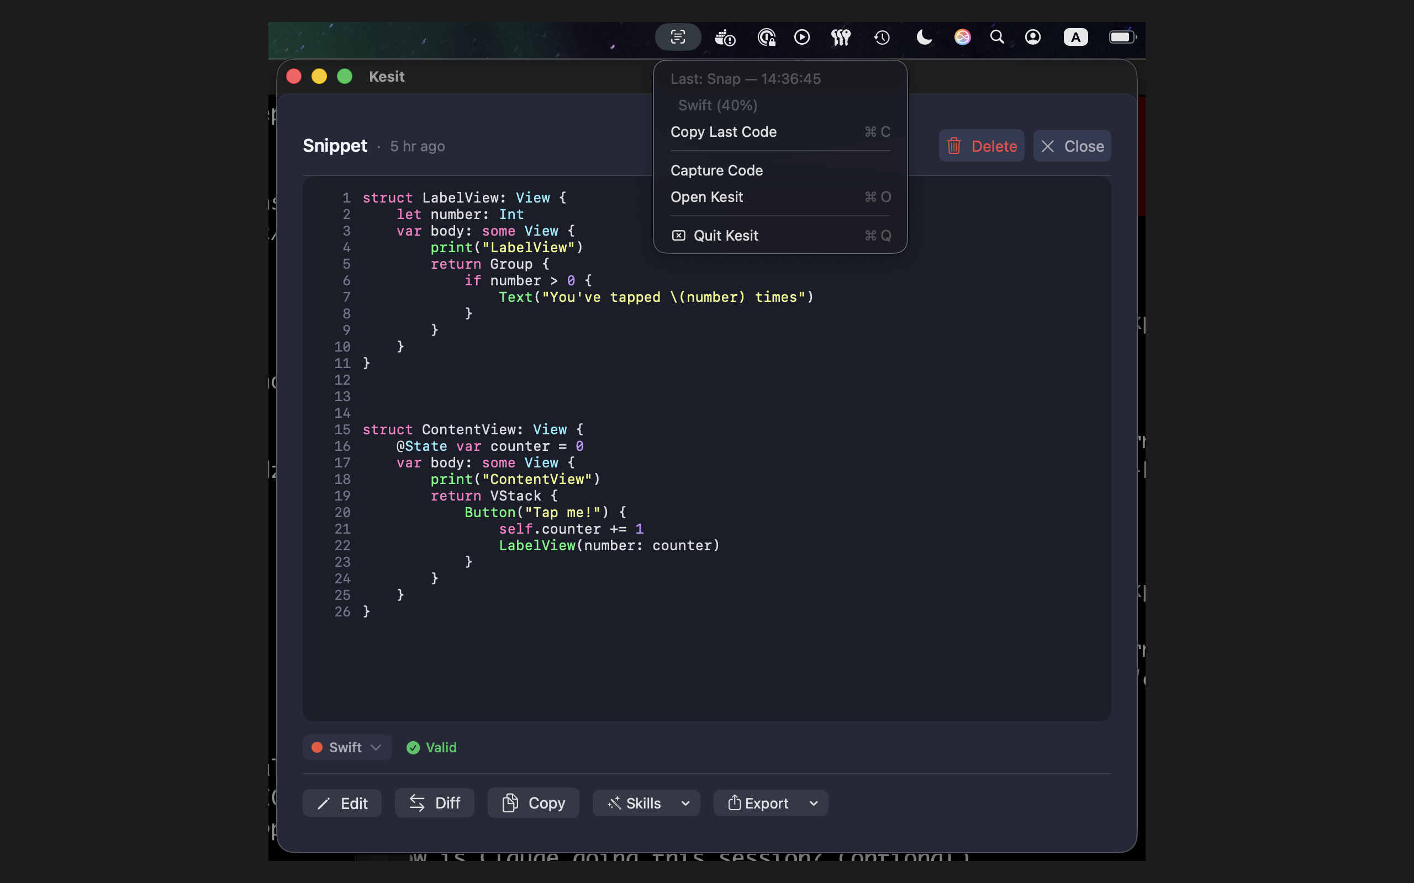The height and width of the screenshot is (883, 1414).
Task: Open the Swift language dropdown
Action: (x=346, y=747)
